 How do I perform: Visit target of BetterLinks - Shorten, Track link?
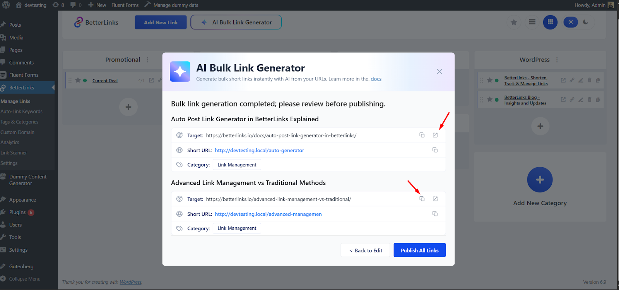[x=563, y=80]
